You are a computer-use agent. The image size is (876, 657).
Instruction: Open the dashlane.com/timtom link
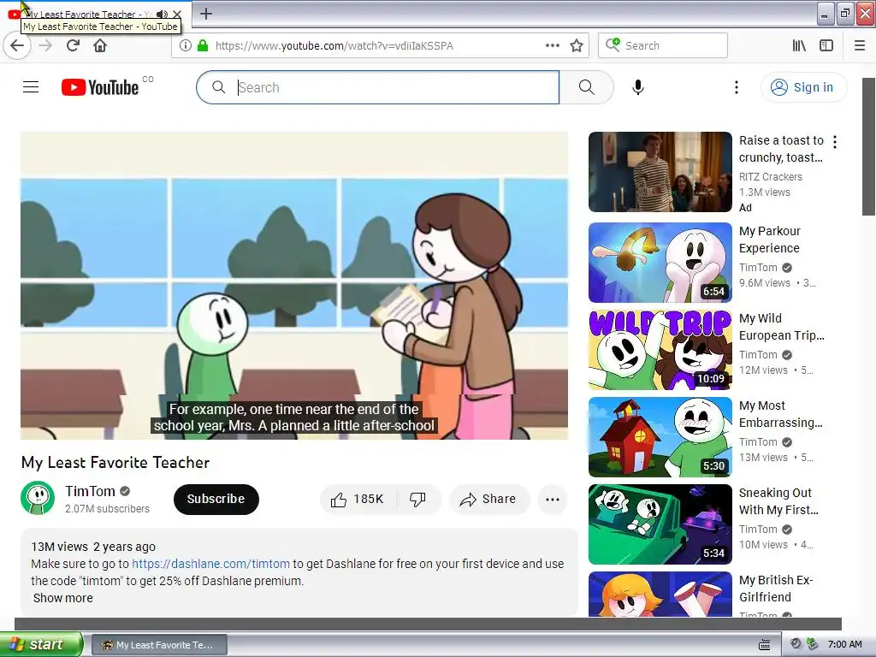point(210,564)
